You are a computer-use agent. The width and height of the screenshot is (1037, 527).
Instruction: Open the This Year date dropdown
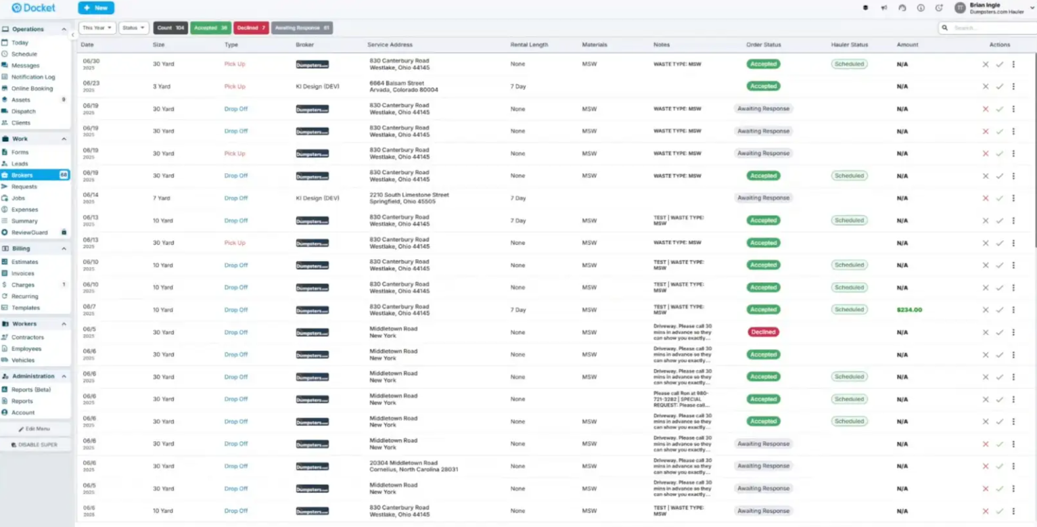click(97, 28)
